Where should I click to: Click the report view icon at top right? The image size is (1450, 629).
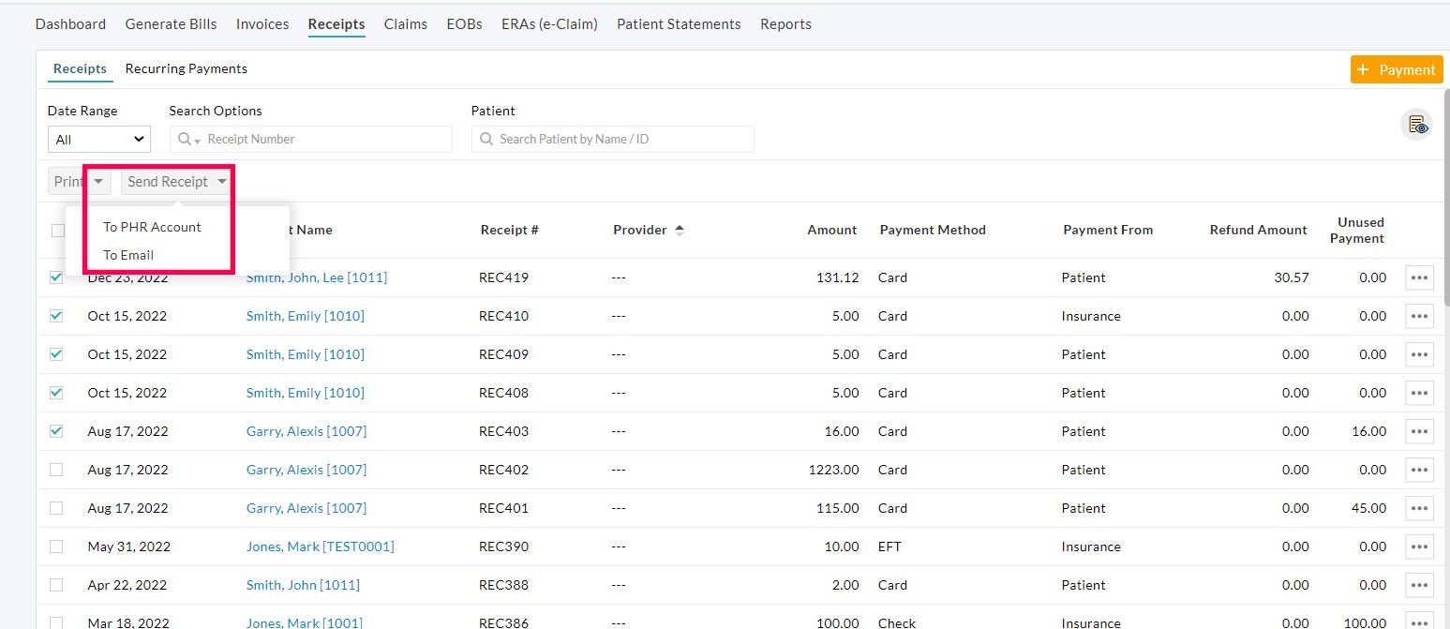1416,125
